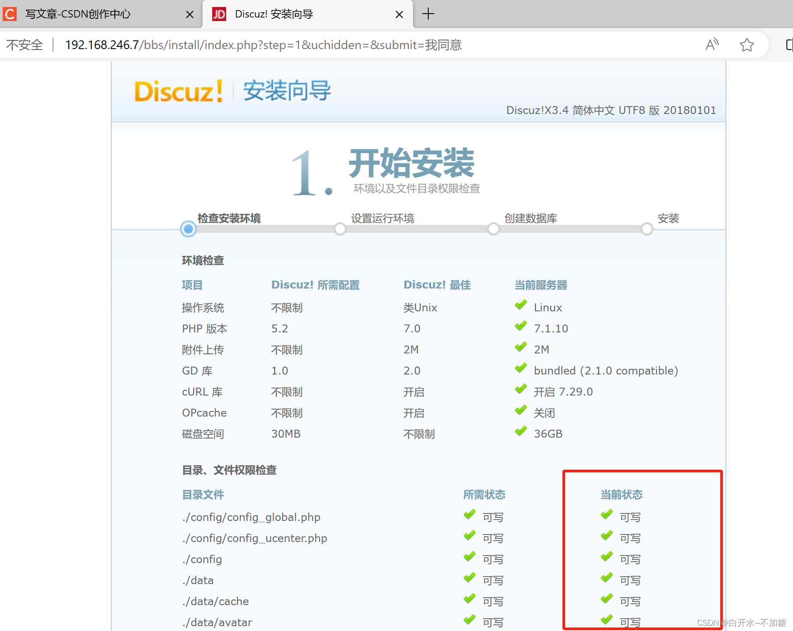This screenshot has height=631, width=793.
Task: Click the 类Unix cell
Action: pos(420,308)
